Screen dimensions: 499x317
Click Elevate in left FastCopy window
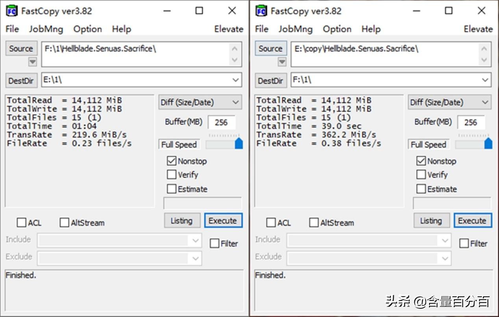[x=229, y=29]
